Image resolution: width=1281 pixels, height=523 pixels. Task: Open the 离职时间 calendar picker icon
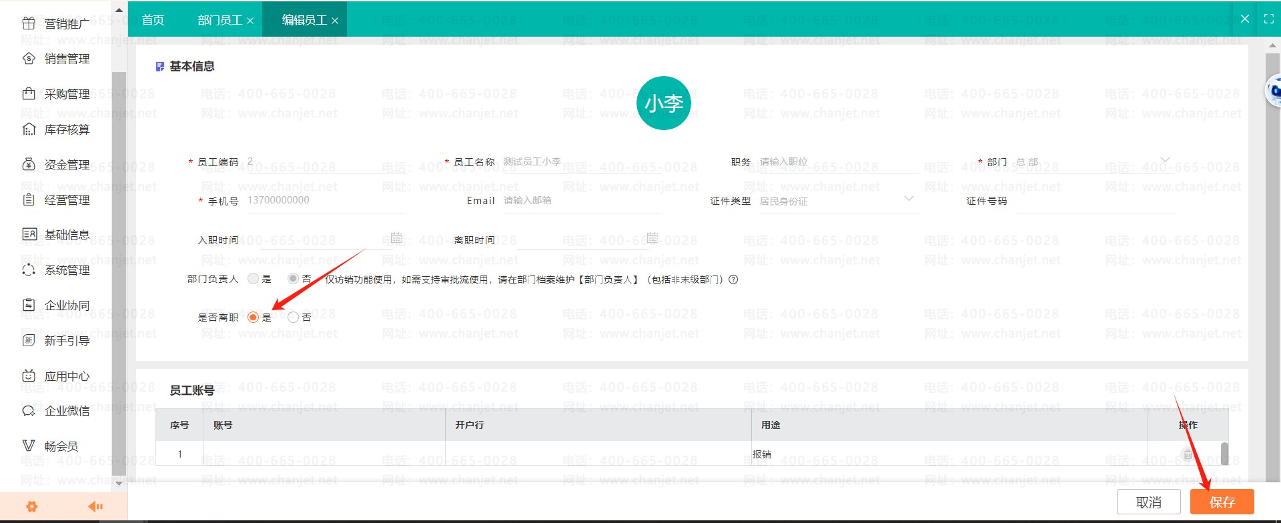pos(653,237)
